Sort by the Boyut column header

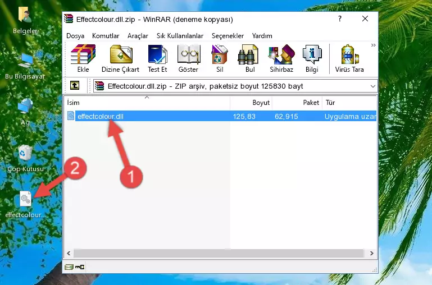click(251, 103)
